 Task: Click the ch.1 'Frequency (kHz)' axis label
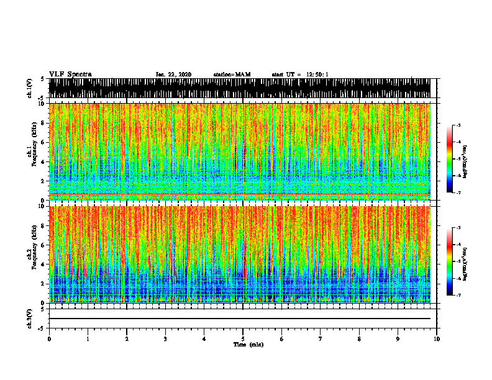(34, 144)
